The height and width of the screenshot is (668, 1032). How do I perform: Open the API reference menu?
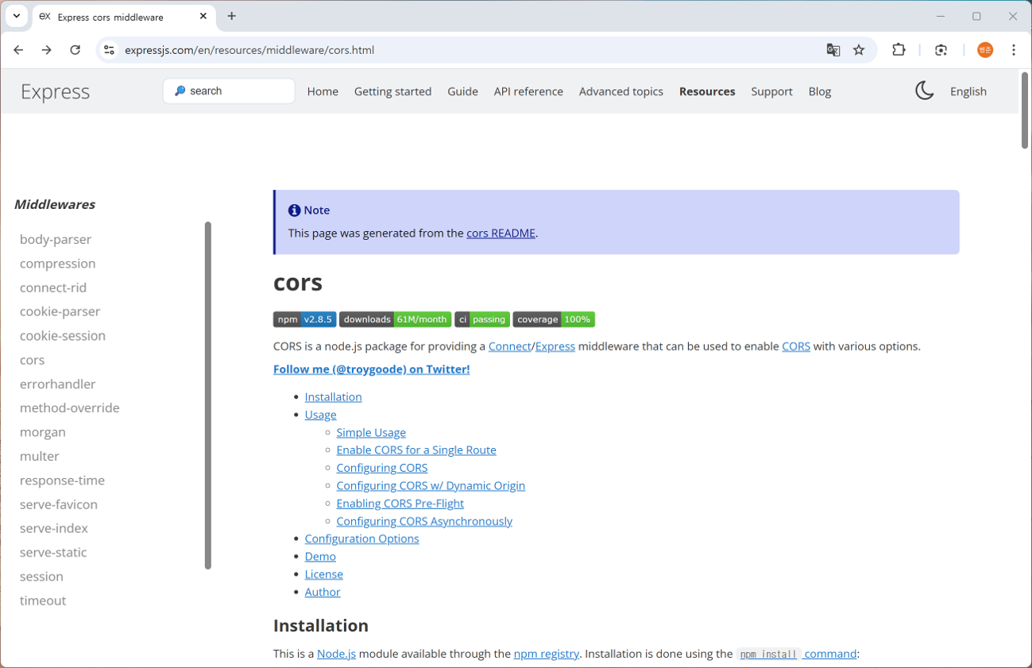[x=528, y=91]
